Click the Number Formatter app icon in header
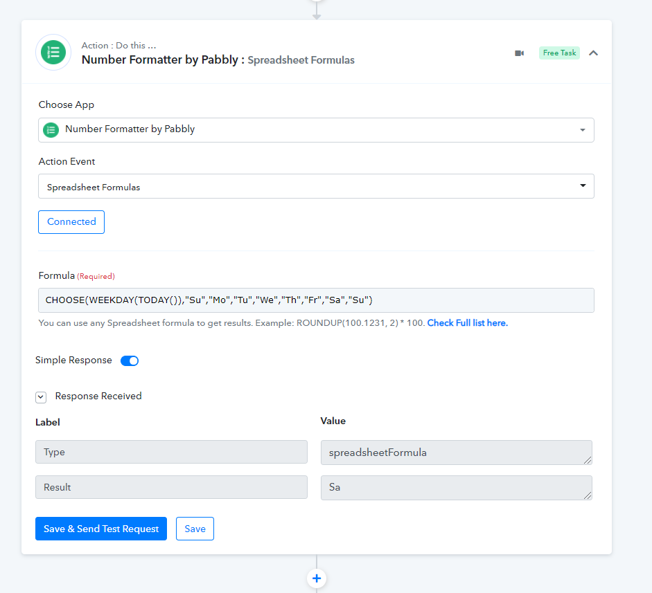 point(53,53)
